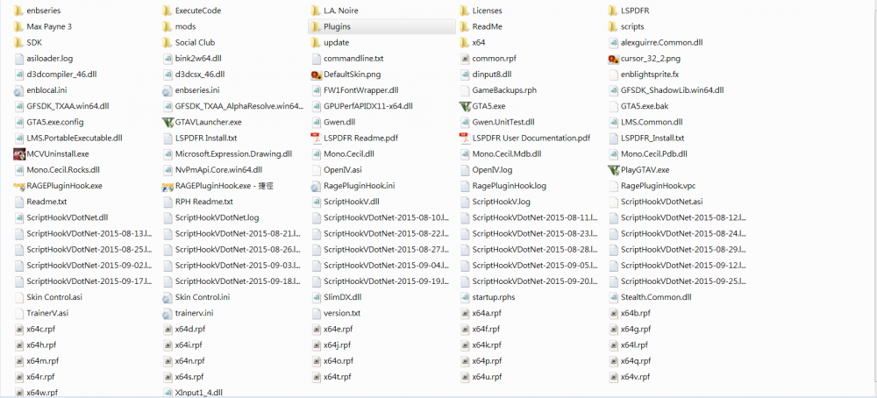Select file name alexguirre.Common.dll
Screen dimensions: 877x398
click(x=661, y=42)
